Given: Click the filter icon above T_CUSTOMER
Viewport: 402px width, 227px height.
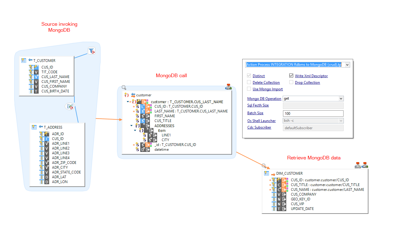Looking at the screenshot, I should 91,51.
